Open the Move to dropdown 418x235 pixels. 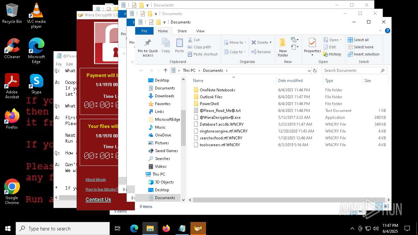[x=235, y=42]
